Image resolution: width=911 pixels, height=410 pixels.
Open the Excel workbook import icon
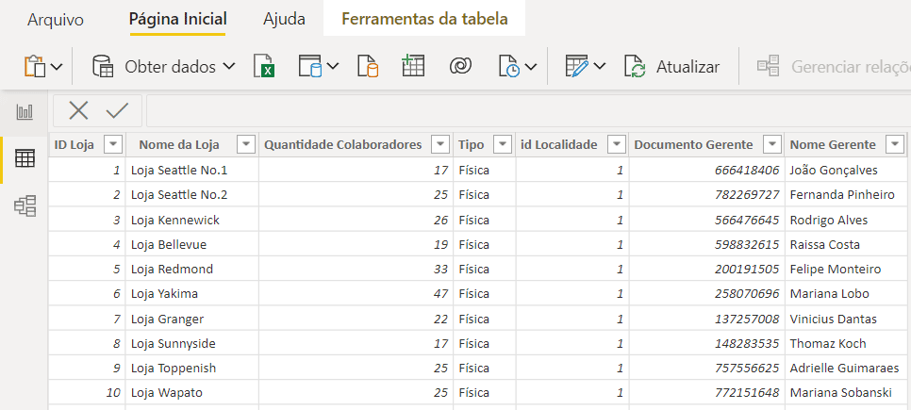coord(264,67)
